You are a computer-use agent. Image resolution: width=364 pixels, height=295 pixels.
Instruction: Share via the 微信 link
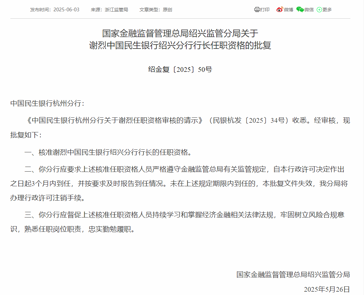[309, 10]
